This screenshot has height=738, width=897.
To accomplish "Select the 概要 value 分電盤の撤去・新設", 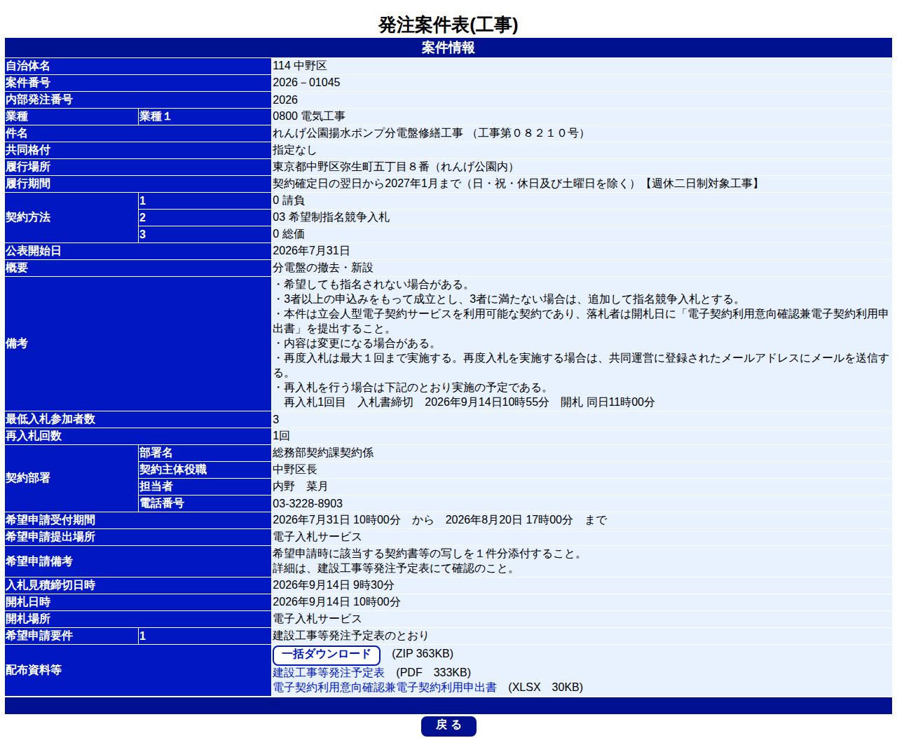I will 323,268.
